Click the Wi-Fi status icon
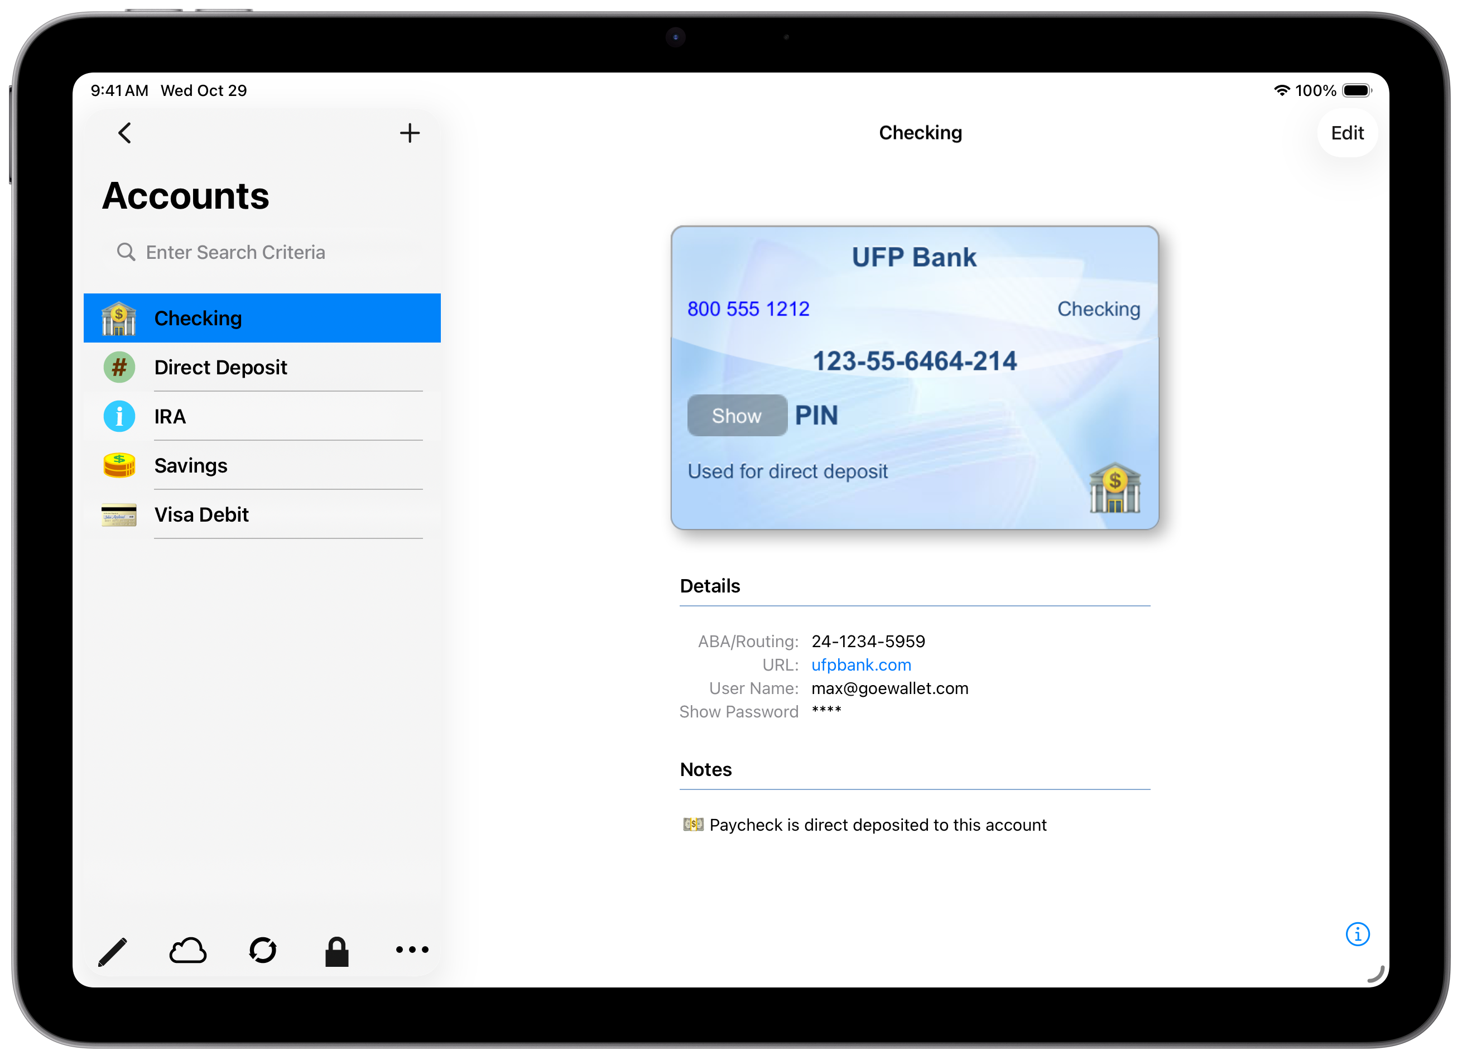Screen dimensions: 1462x1060 (x=1282, y=90)
